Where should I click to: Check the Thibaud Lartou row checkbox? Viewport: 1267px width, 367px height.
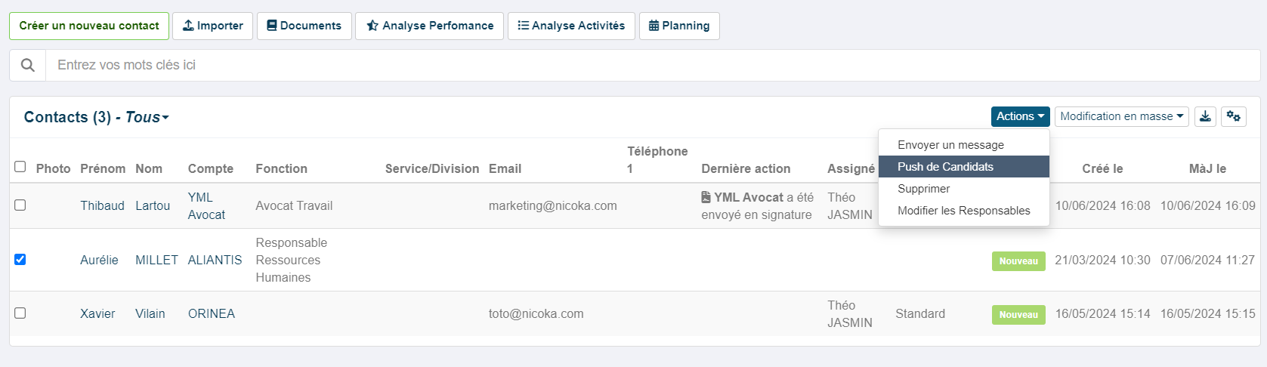tap(20, 205)
